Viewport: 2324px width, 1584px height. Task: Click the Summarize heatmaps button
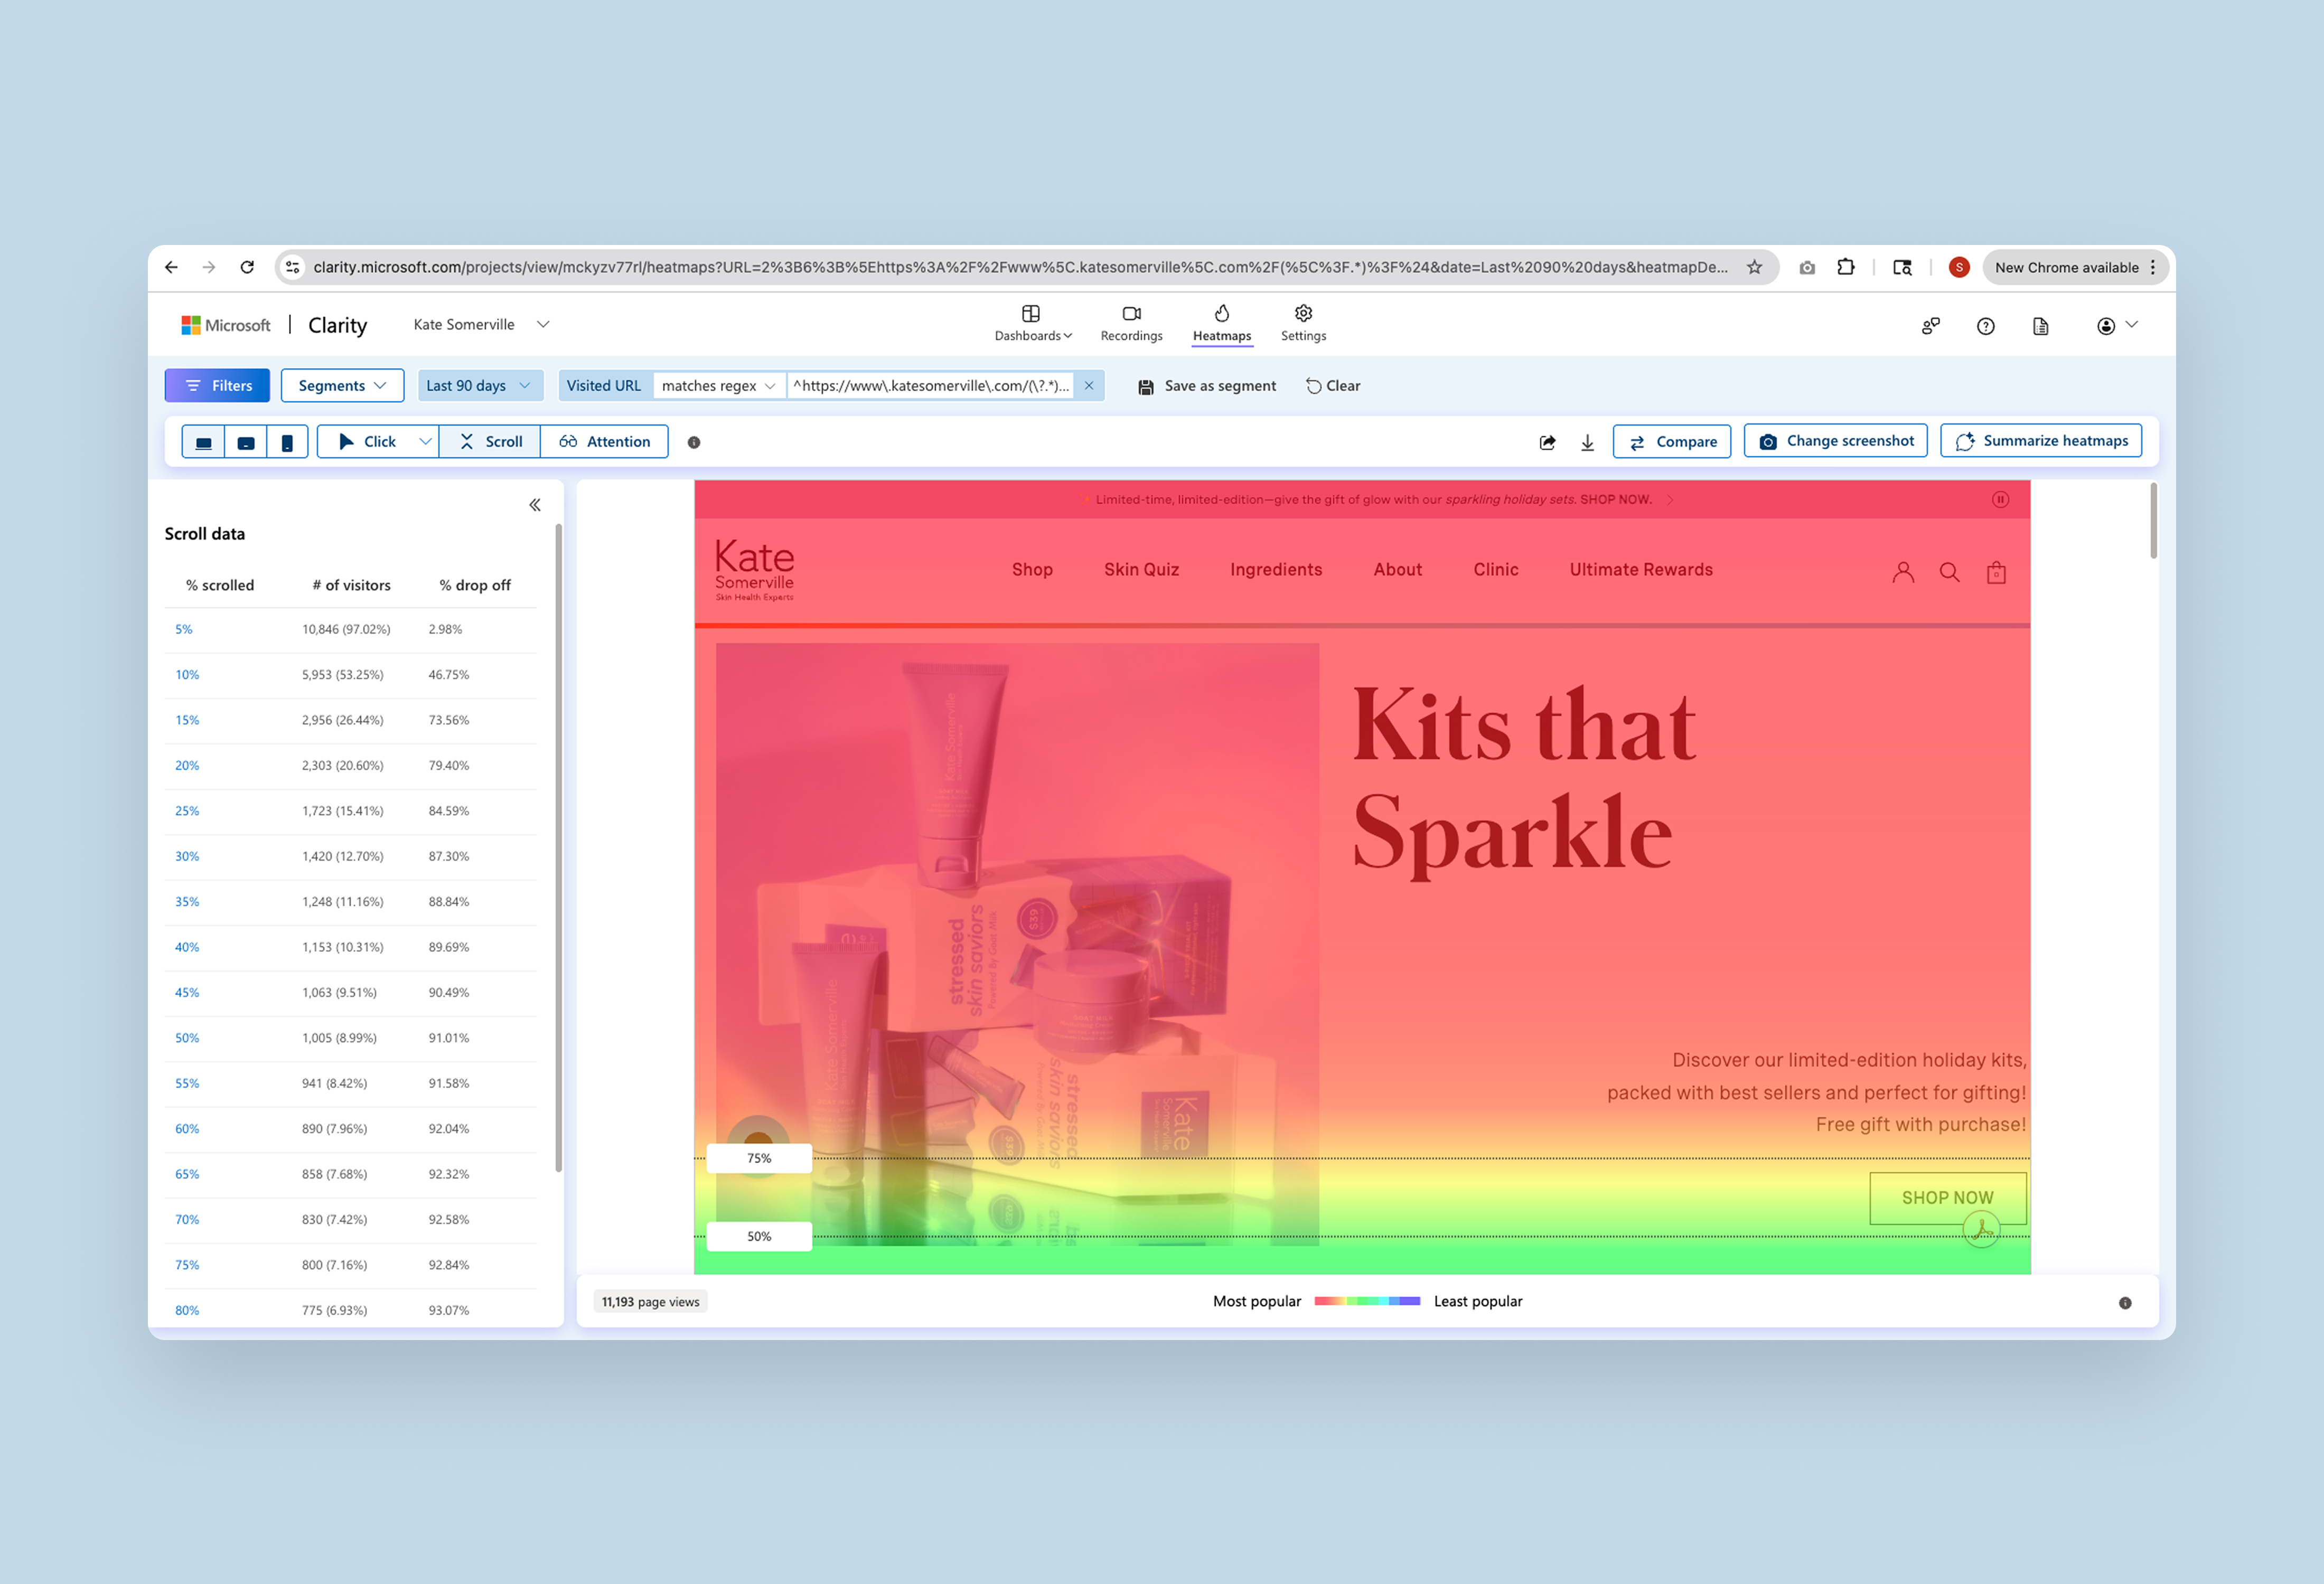point(2040,441)
